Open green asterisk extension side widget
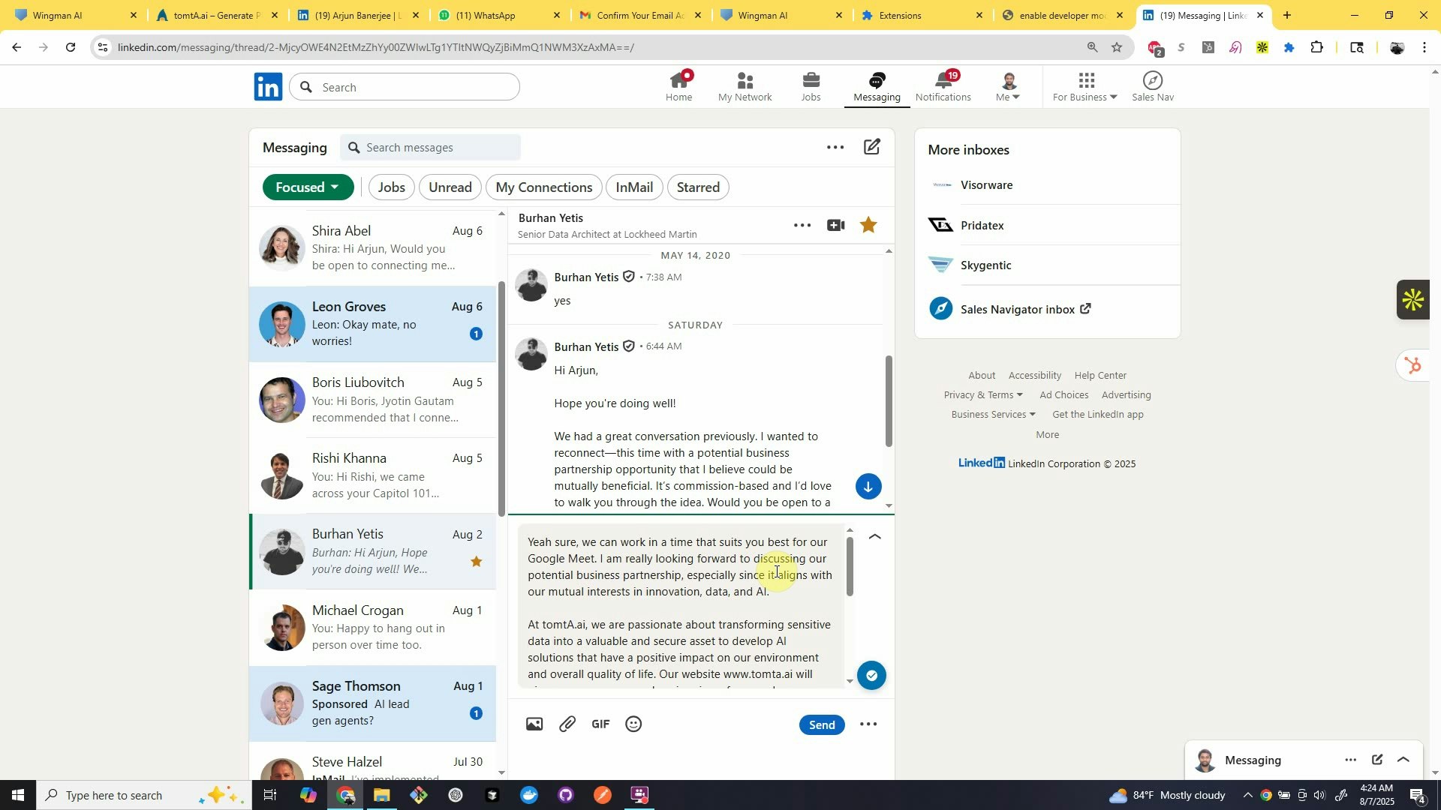The height and width of the screenshot is (810, 1441). pyautogui.click(x=1414, y=300)
